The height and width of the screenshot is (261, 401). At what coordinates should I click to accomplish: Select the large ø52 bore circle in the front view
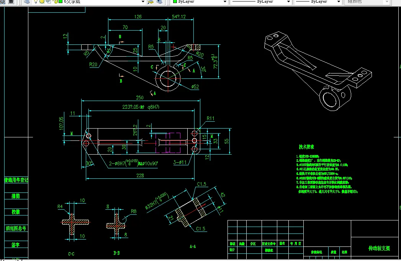[168, 78]
